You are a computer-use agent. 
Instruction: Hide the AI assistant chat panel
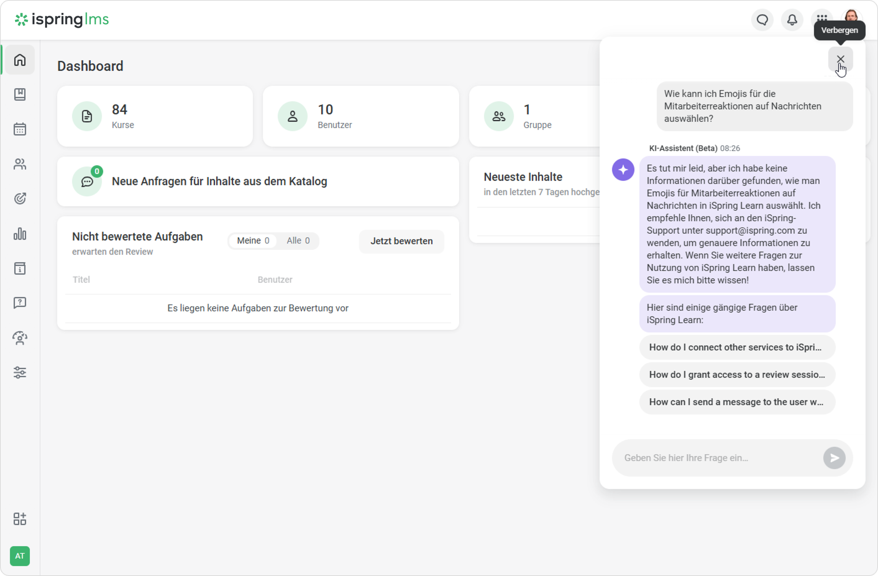840,59
